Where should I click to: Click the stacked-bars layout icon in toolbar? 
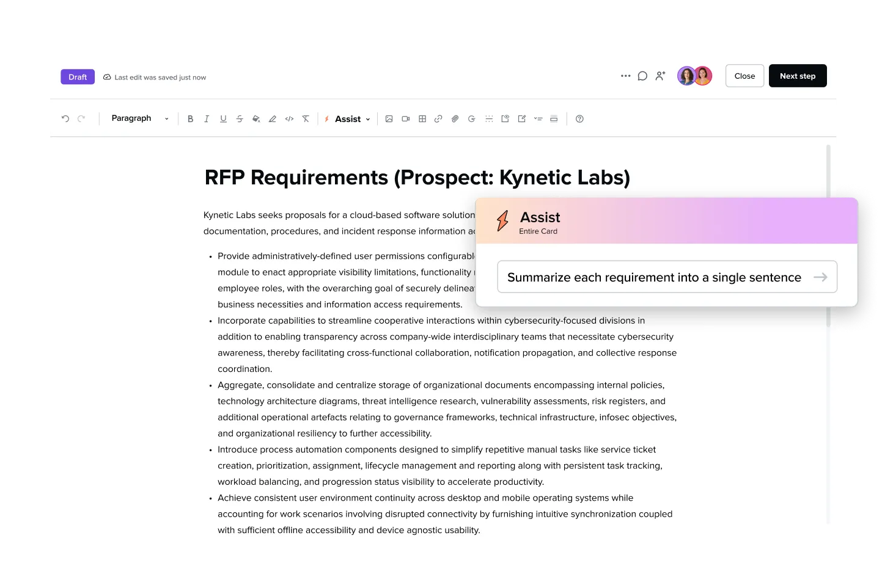point(554,119)
